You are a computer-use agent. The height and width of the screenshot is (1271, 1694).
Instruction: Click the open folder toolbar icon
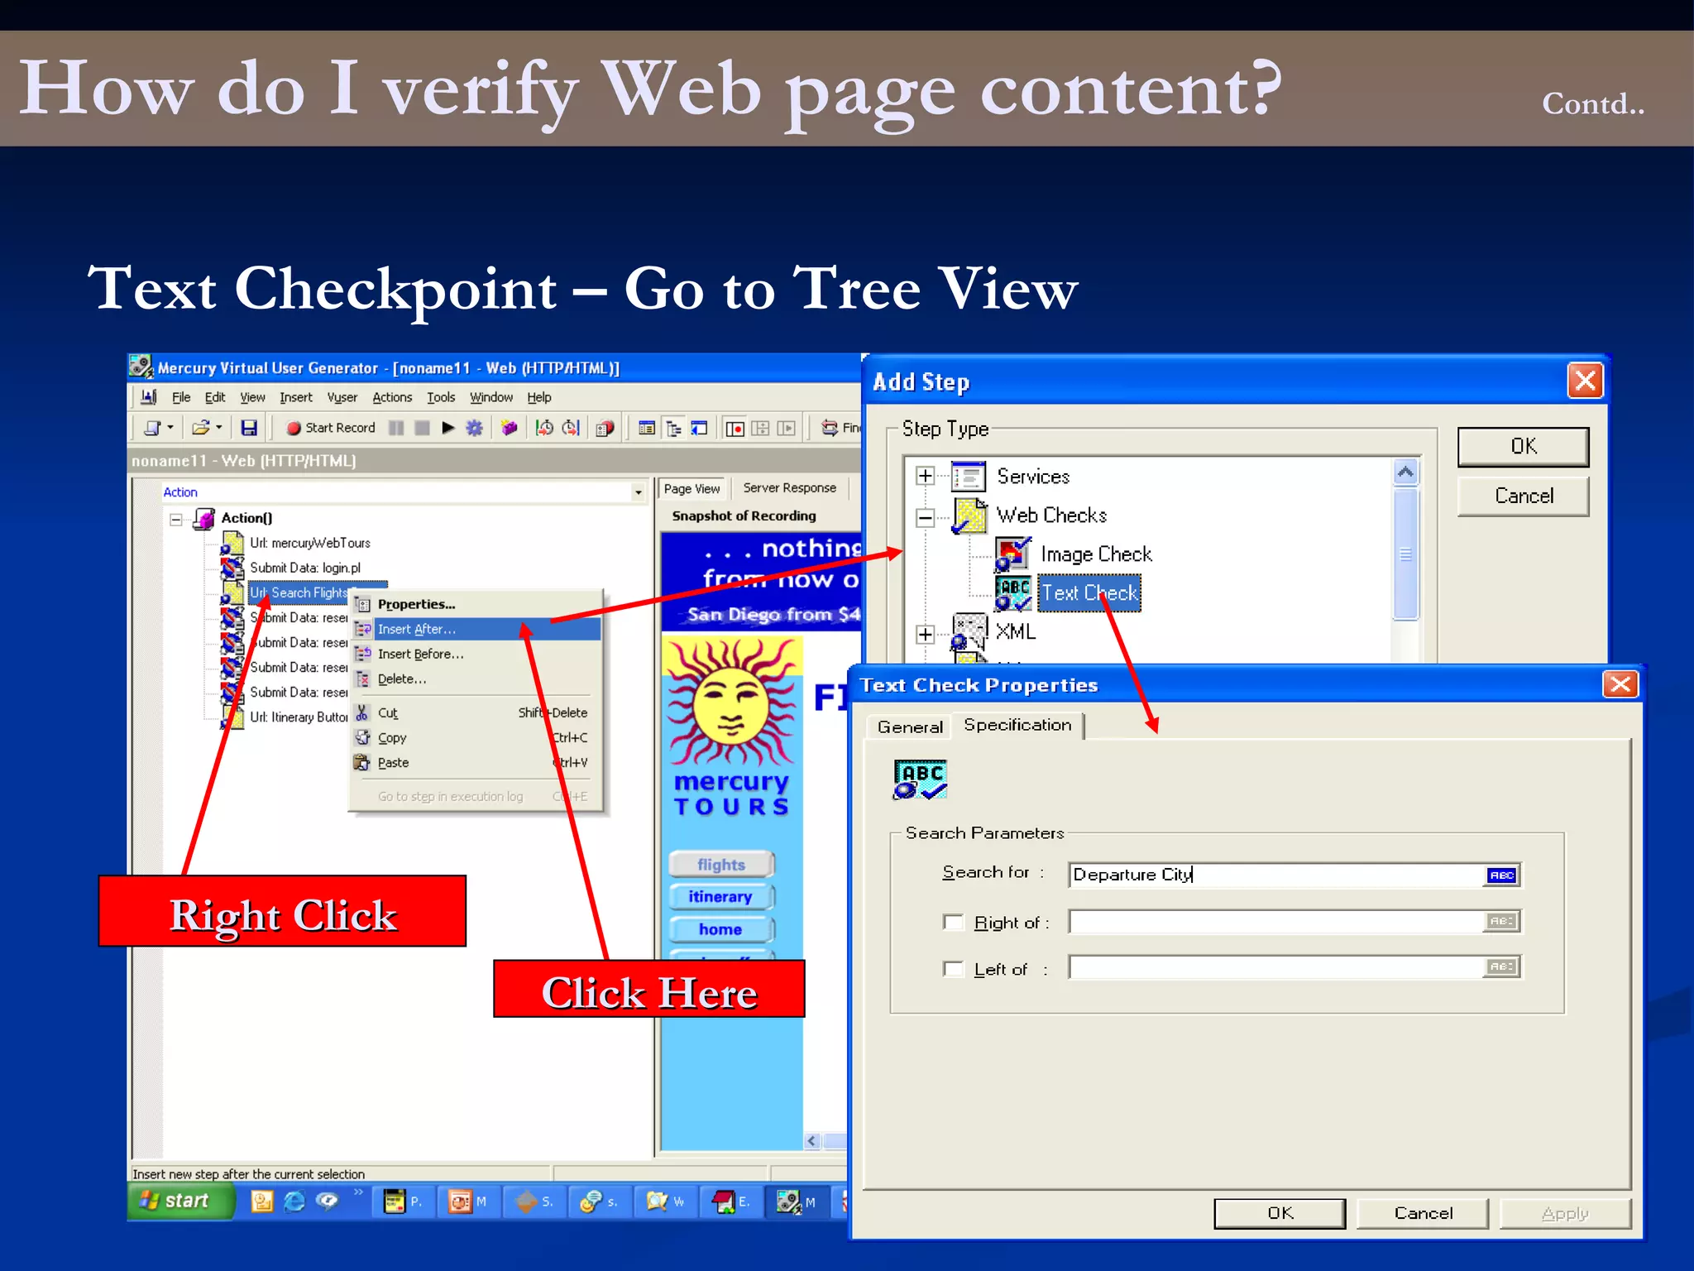(x=201, y=428)
